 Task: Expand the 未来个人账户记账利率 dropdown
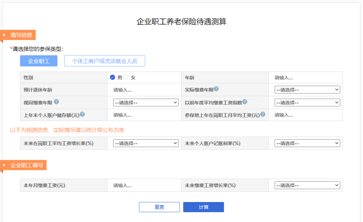[307, 143]
